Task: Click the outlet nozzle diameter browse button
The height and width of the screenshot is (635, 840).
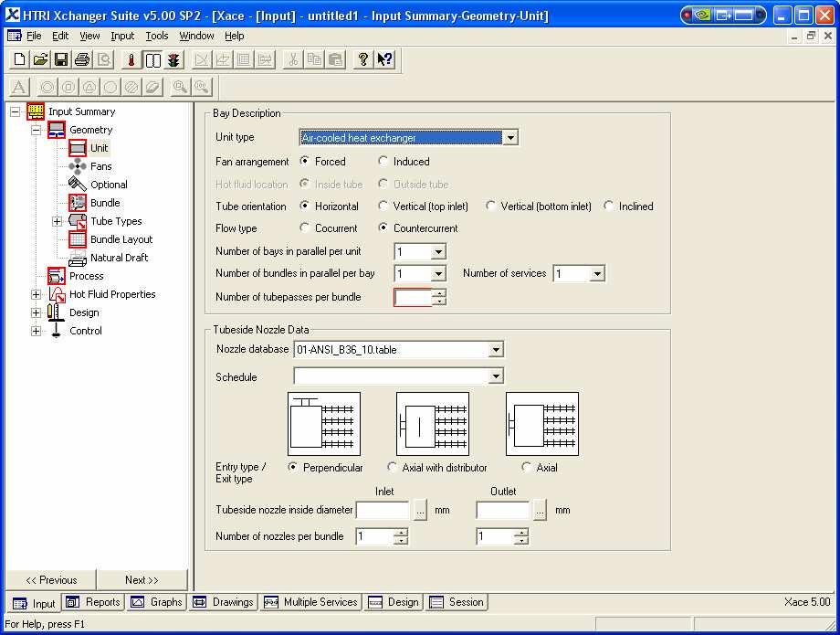Action: 540,511
